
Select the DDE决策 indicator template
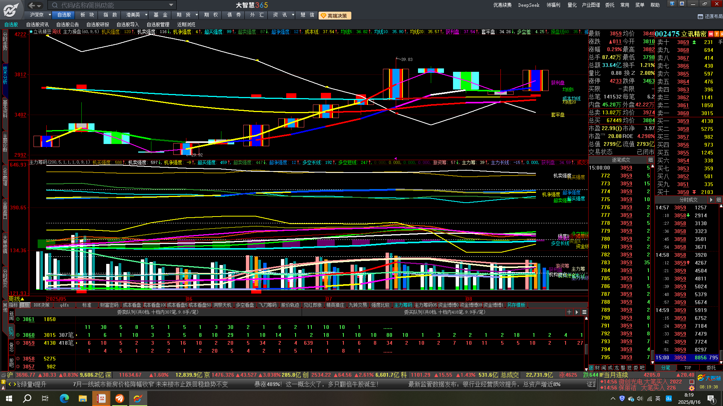pos(41,305)
